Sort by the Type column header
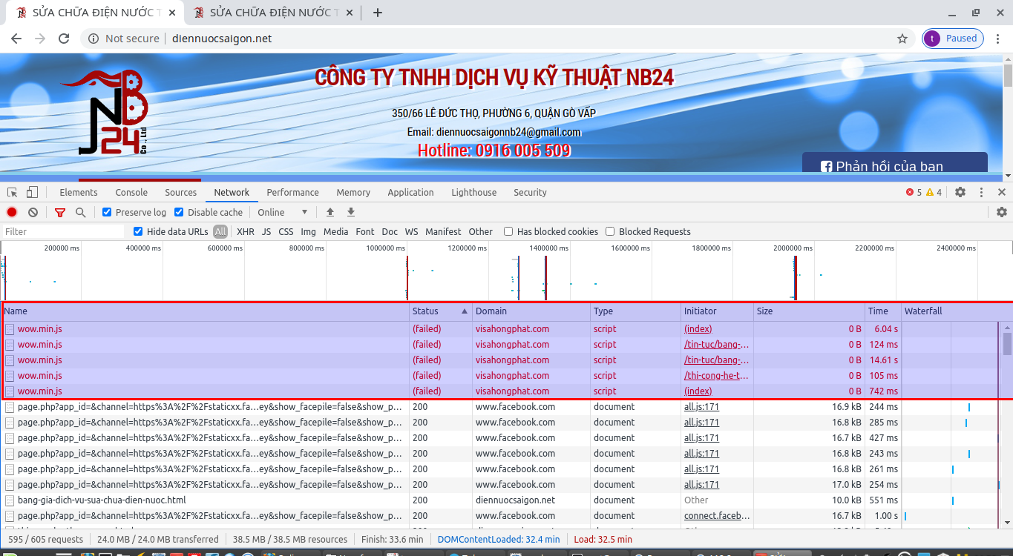This screenshot has height=556, width=1013. click(636, 311)
